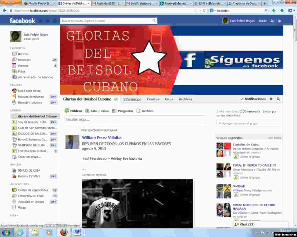This screenshot has width=297, height=237.
Task: Switch to the Eventos tab
Action: (153, 99)
